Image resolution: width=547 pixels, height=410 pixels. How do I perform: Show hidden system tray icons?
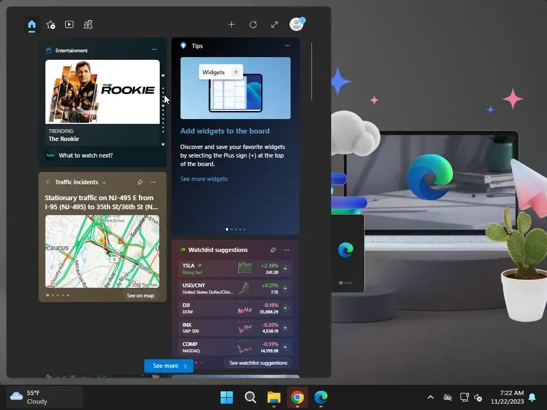tap(431, 397)
